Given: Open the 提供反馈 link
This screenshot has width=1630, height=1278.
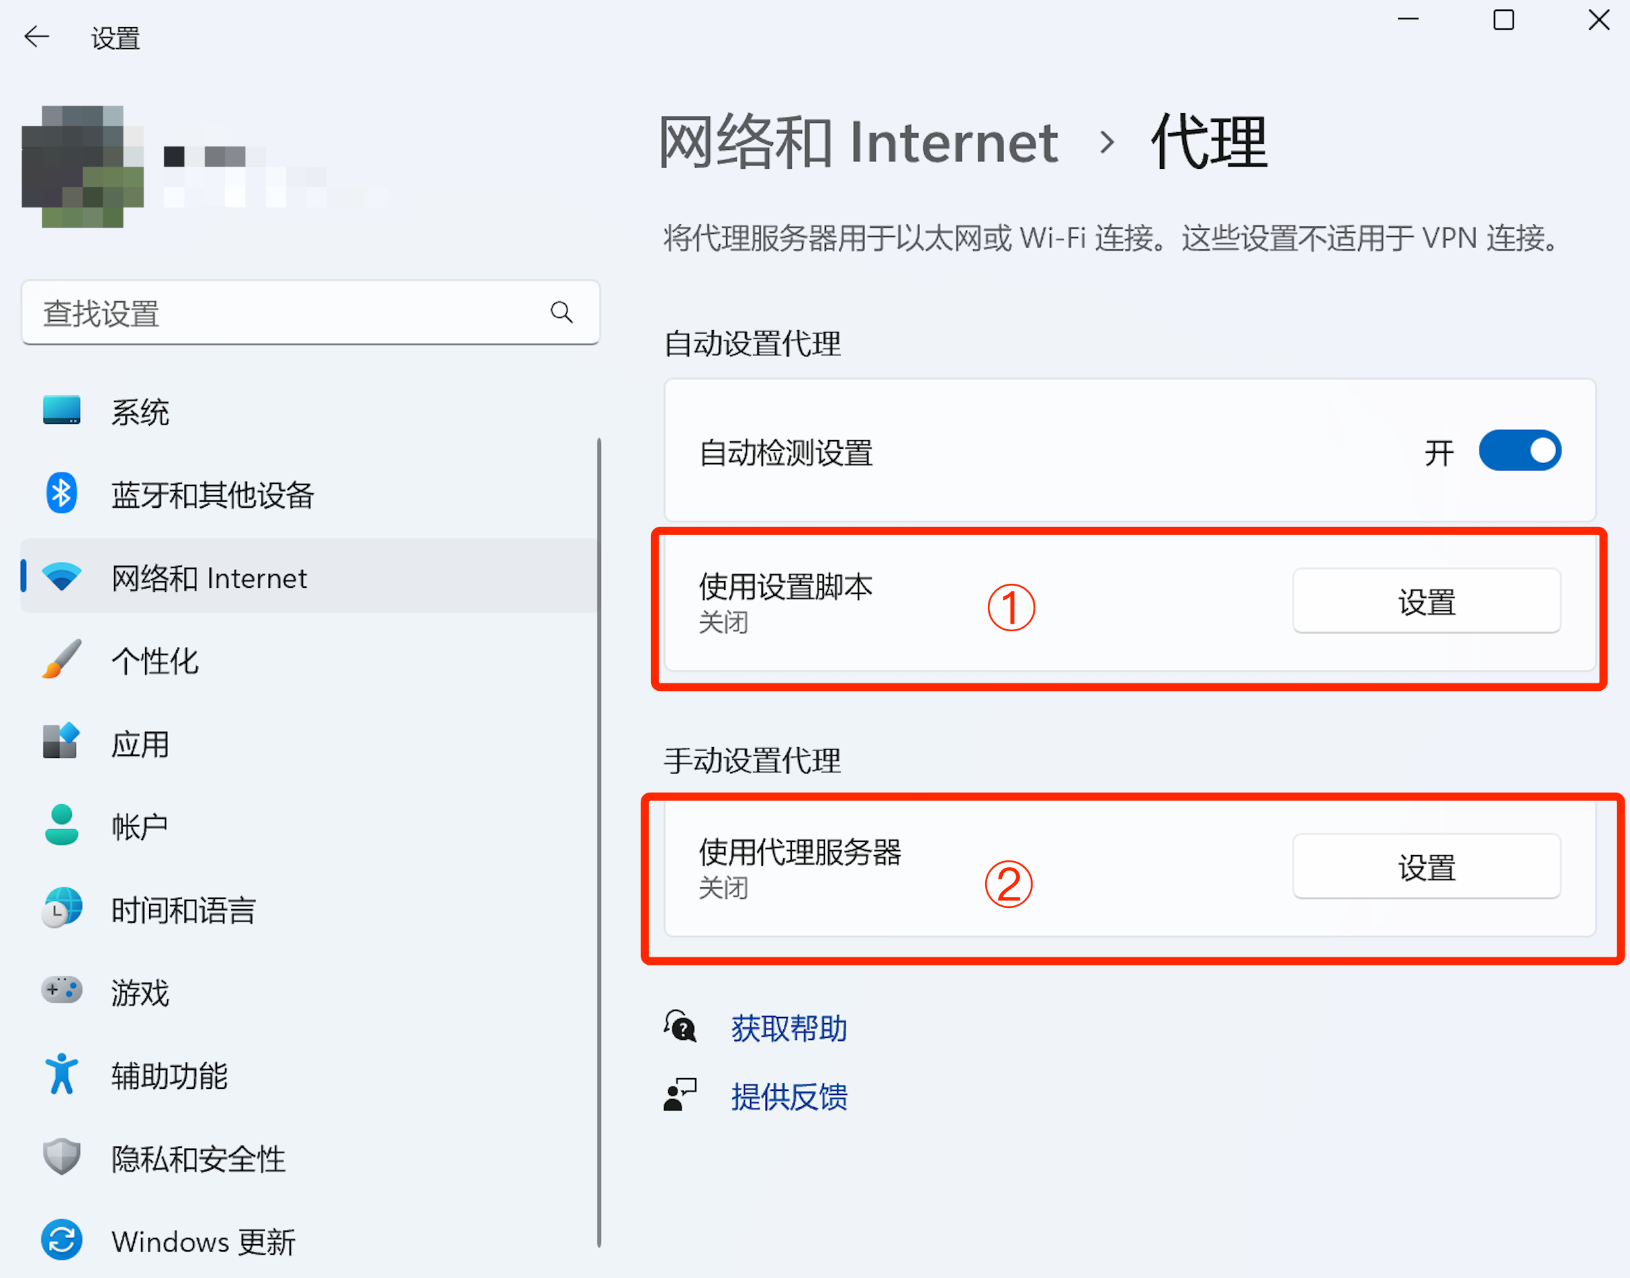Looking at the screenshot, I should point(789,1096).
